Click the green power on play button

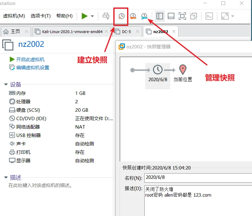[85, 16]
